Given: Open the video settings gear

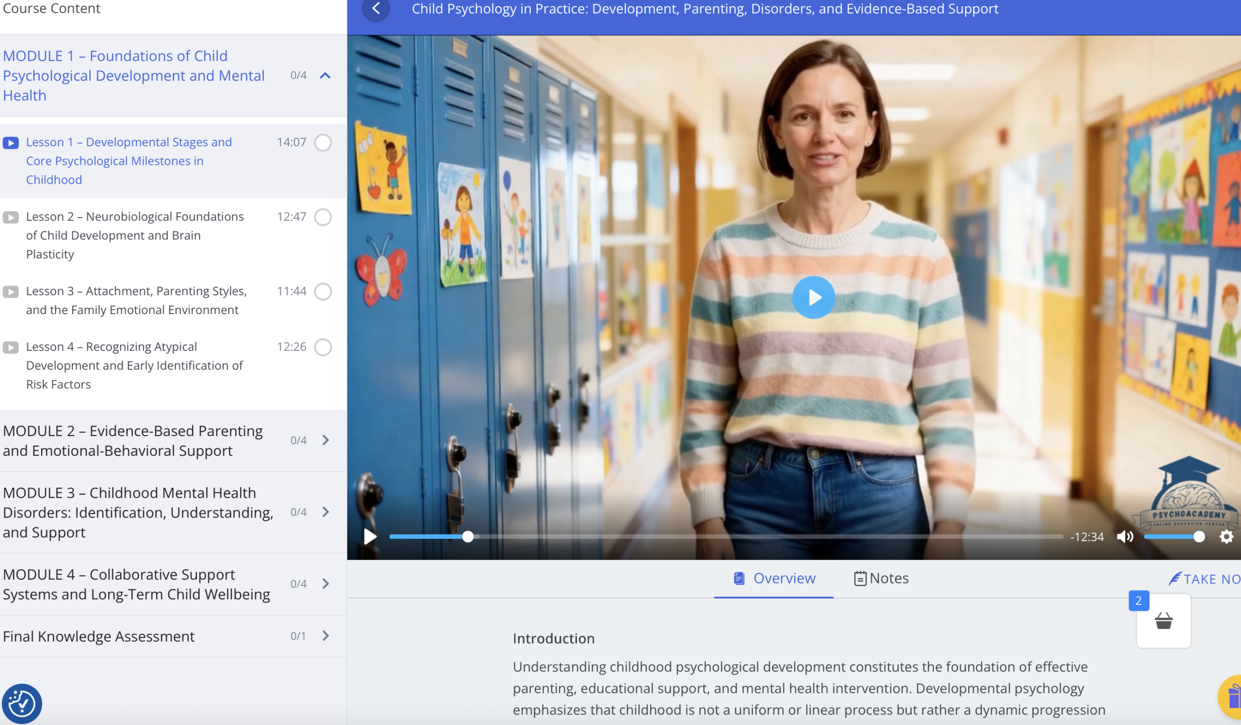Looking at the screenshot, I should (1226, 536).
